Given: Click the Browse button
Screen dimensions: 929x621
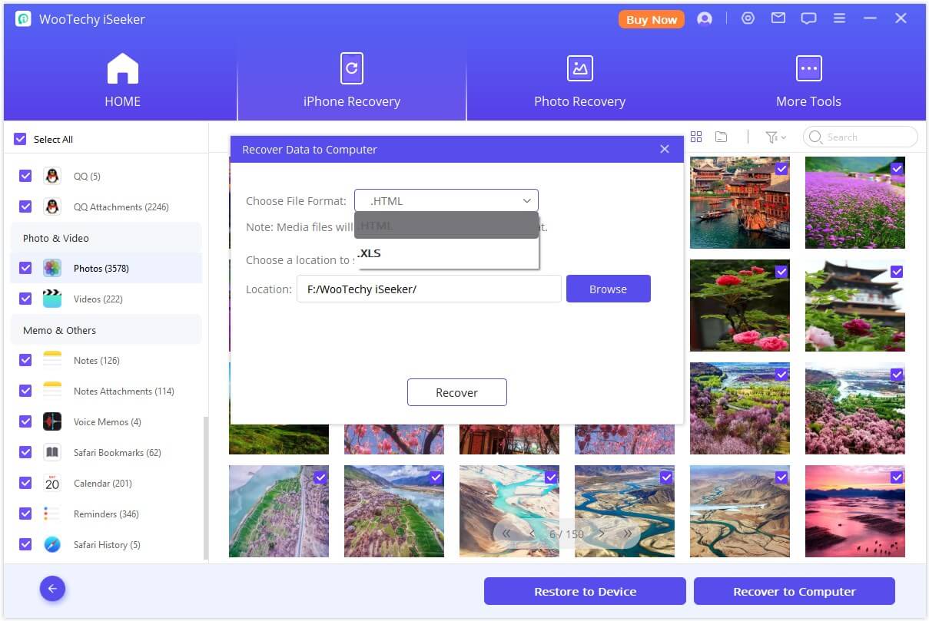Looking at the screenshot, I should tap(608, 289).
